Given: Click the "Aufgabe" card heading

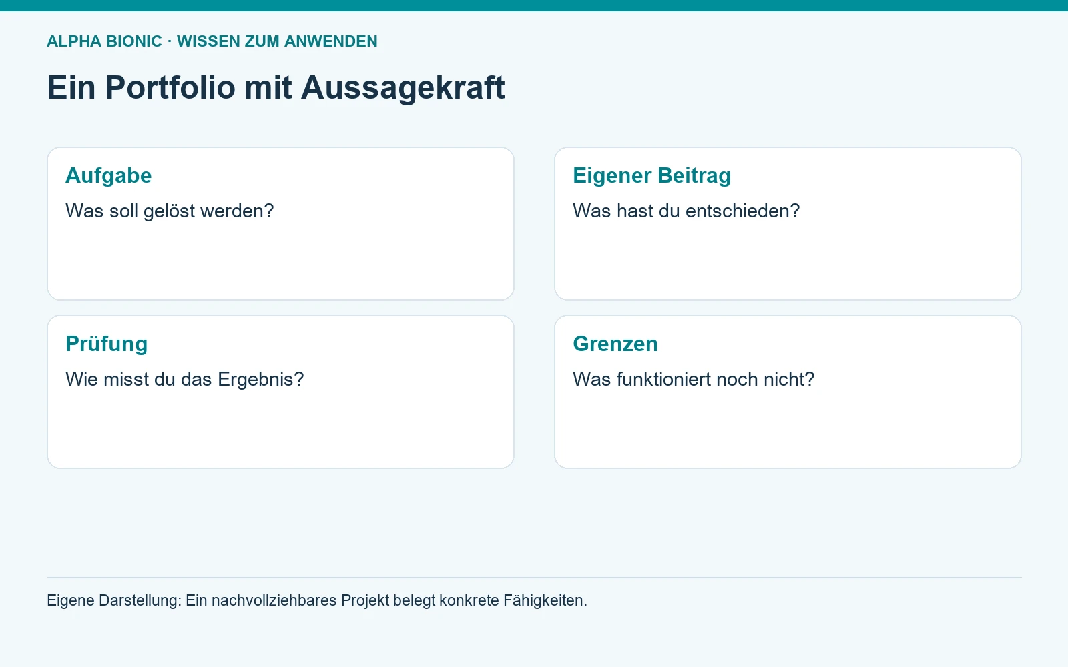Looking at the screenshot, I should click(x=109, y=175).
